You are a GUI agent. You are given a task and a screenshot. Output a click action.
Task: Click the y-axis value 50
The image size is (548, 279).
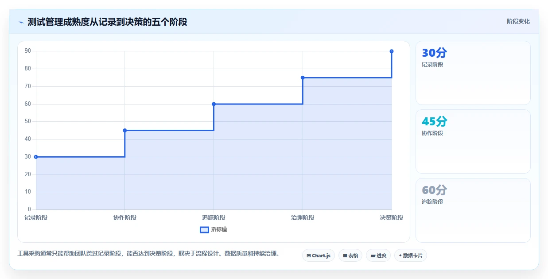pyautogui.click(x=28, y=121)
